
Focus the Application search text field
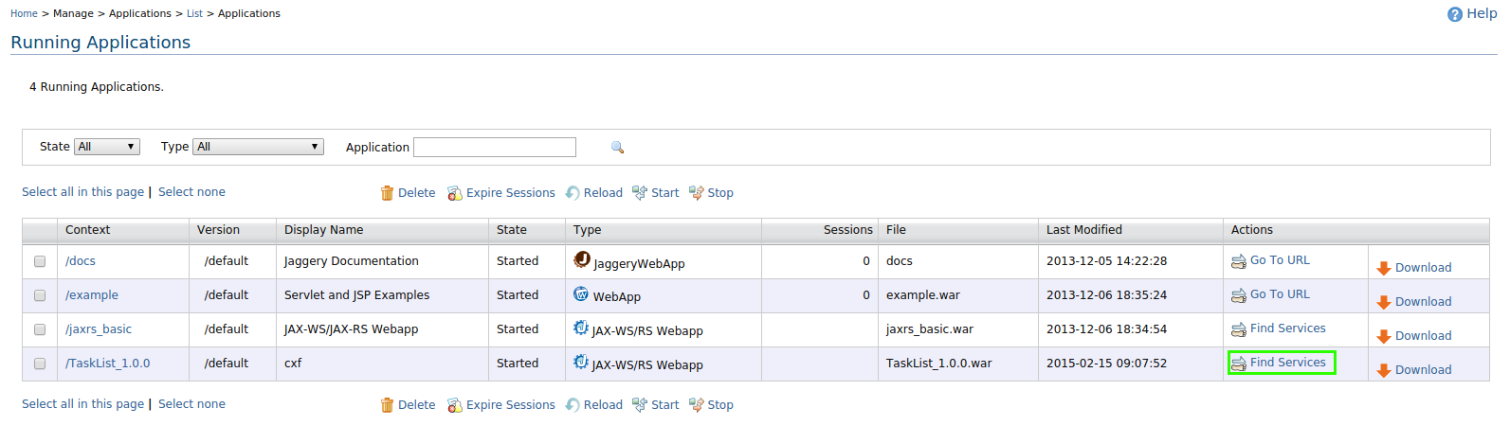point(495,147)
